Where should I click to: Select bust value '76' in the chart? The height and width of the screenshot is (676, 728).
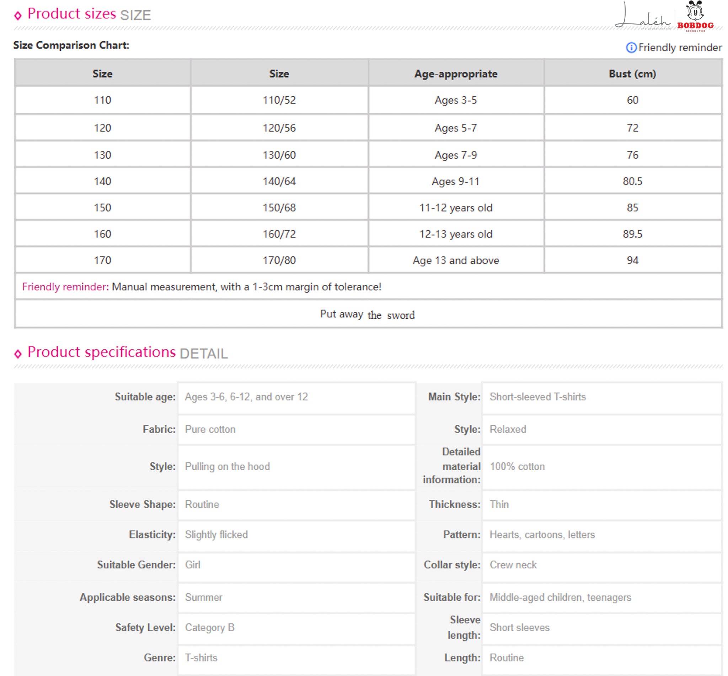632,155
